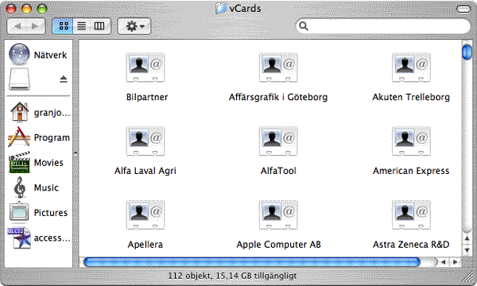Image resolution: width=477 pixels, height=286 pixels.
Task: Open the Bilpartner vCard icon
Action: coord(145,68)
